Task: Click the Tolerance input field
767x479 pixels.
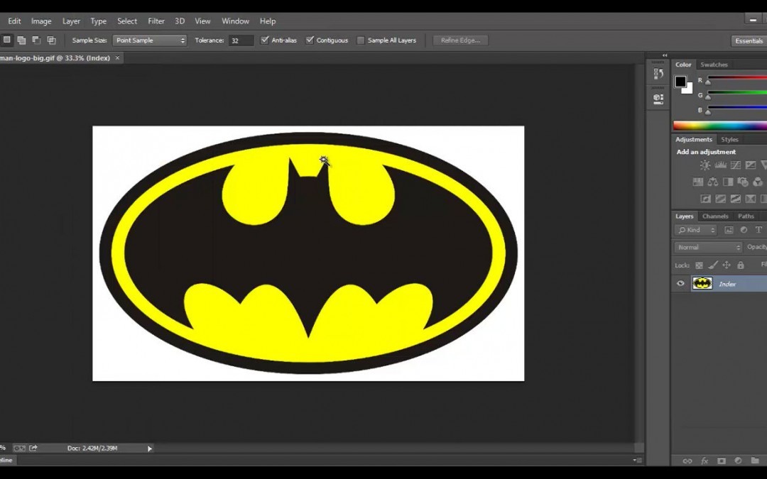Action: [241, 40]
